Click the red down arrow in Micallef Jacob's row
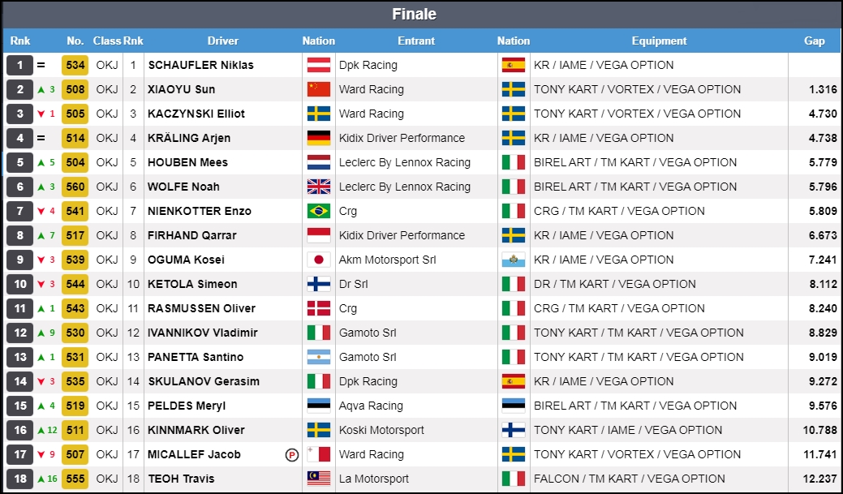 41,454
